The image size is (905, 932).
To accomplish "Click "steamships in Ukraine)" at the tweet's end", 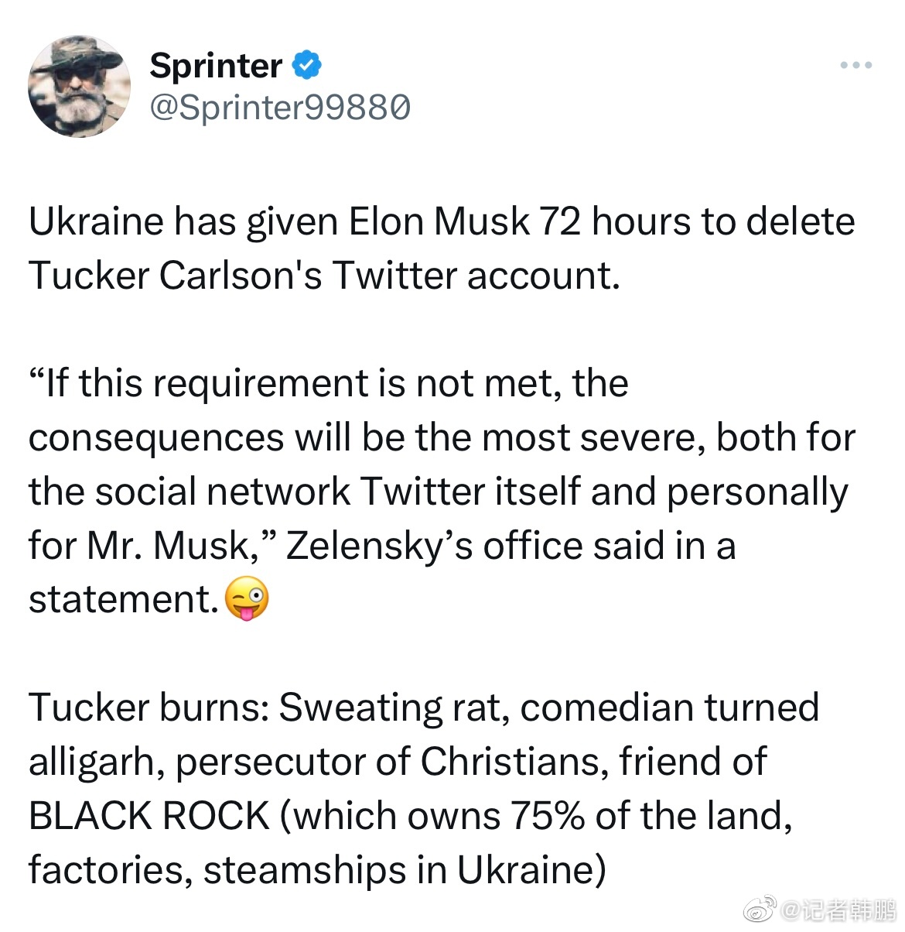I will pyautogui.click(x=404, y=870).
